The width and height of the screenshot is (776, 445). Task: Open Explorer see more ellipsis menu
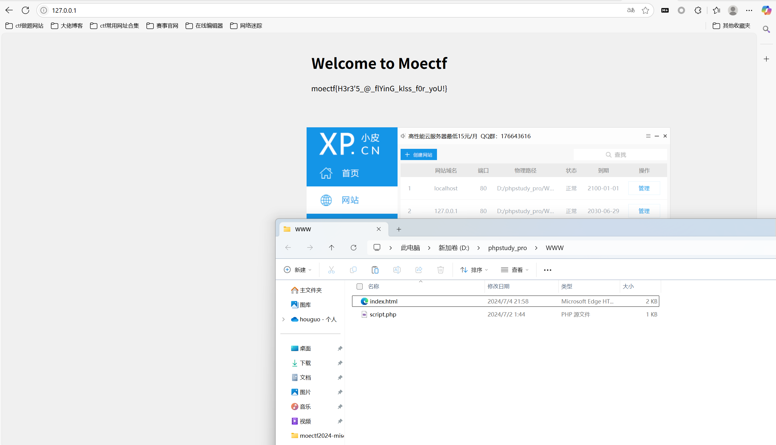[548, 270]
